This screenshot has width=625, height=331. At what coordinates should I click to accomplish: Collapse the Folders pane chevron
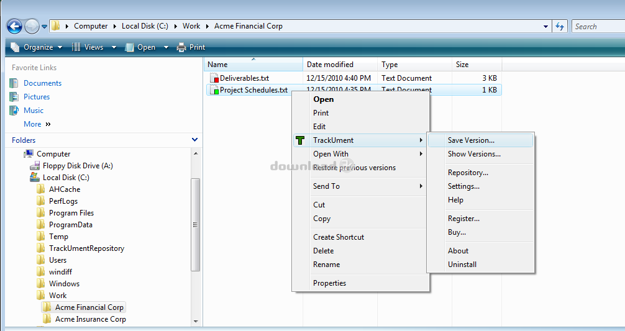coord(194,140)
